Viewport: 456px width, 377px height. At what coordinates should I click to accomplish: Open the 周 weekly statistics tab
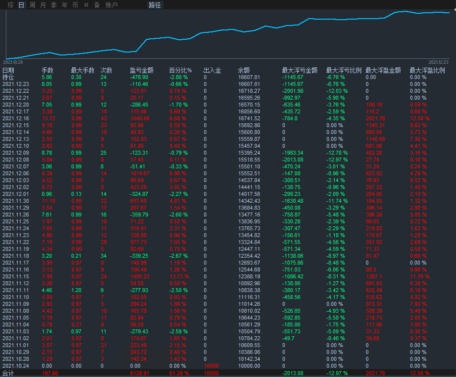pos(32,5)
